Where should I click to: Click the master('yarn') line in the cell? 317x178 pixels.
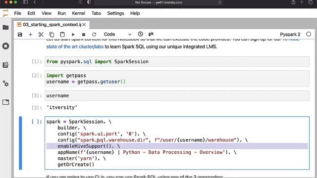pos(81,158)
